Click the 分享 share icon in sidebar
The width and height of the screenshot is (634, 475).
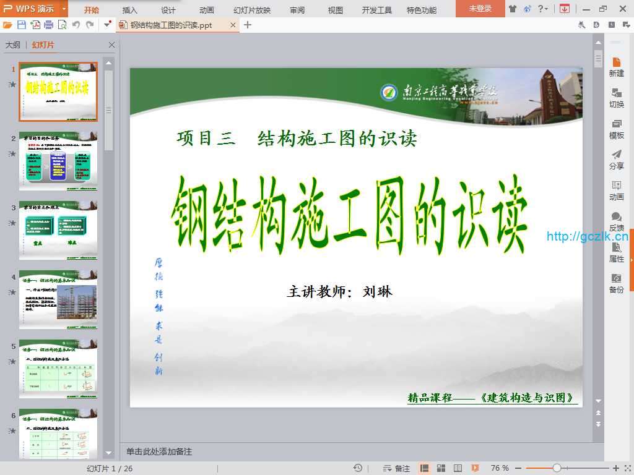pos(616,160)
